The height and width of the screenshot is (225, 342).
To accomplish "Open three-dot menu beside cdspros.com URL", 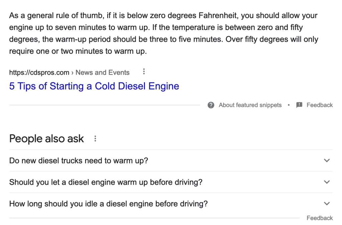I will (x=144, y=72).
